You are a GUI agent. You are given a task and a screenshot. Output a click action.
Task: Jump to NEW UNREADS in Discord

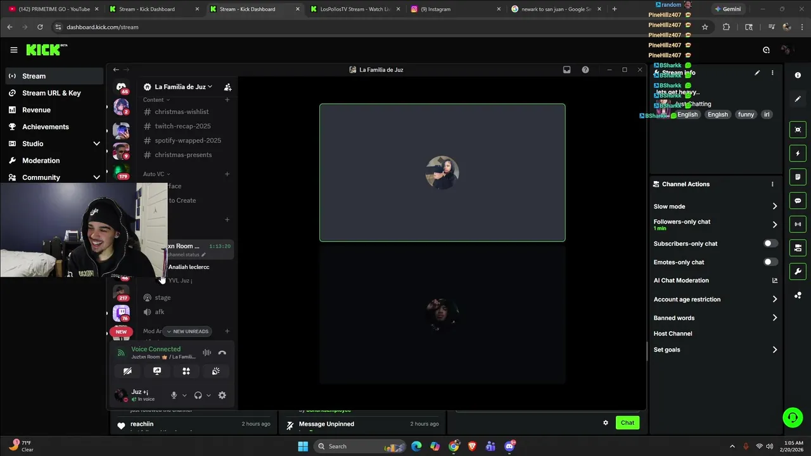[x=187, y=331]
